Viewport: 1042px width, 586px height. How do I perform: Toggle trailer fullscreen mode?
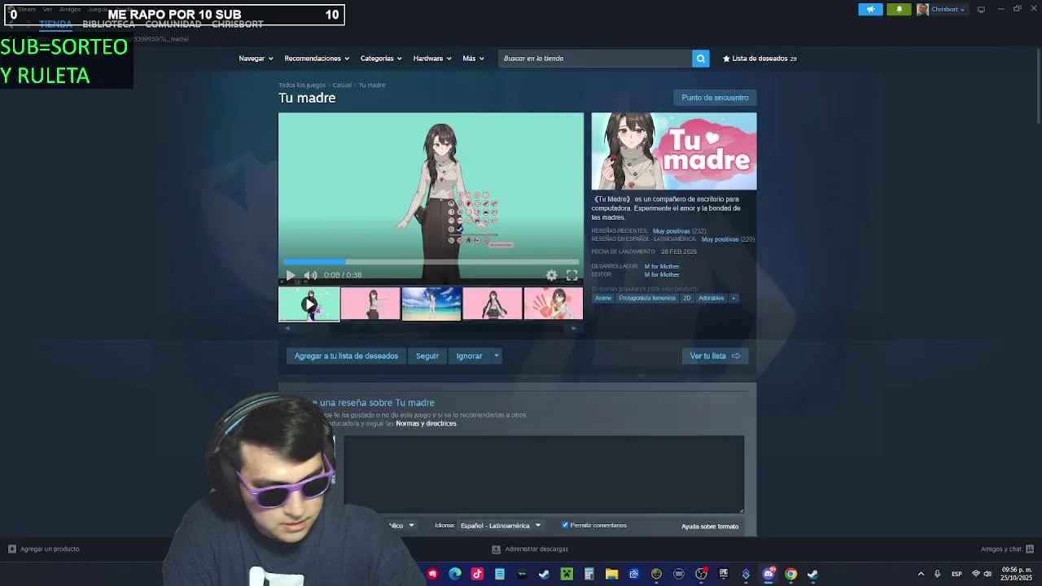point(571,275)
